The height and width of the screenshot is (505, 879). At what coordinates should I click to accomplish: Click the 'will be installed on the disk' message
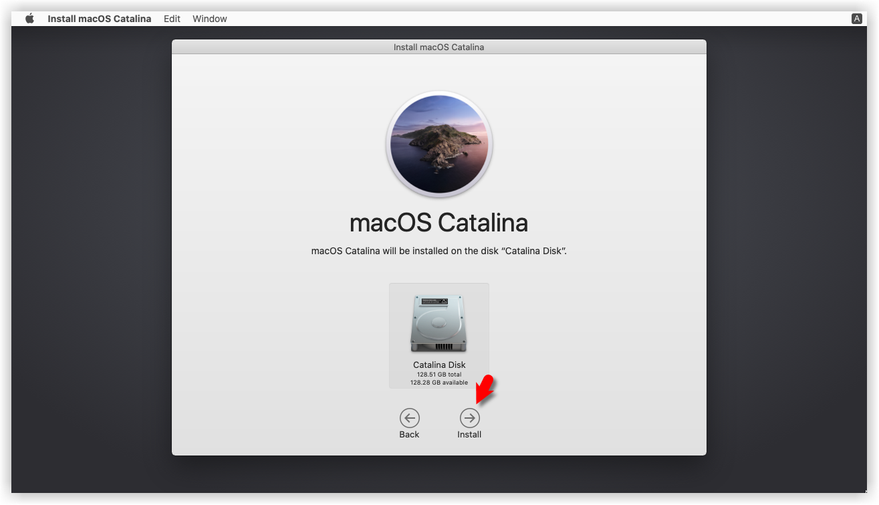click(x=438, y=251)
